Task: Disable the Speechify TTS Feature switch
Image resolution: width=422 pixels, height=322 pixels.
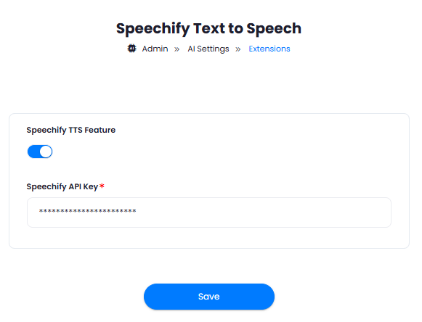Action: tap(40, 152)
